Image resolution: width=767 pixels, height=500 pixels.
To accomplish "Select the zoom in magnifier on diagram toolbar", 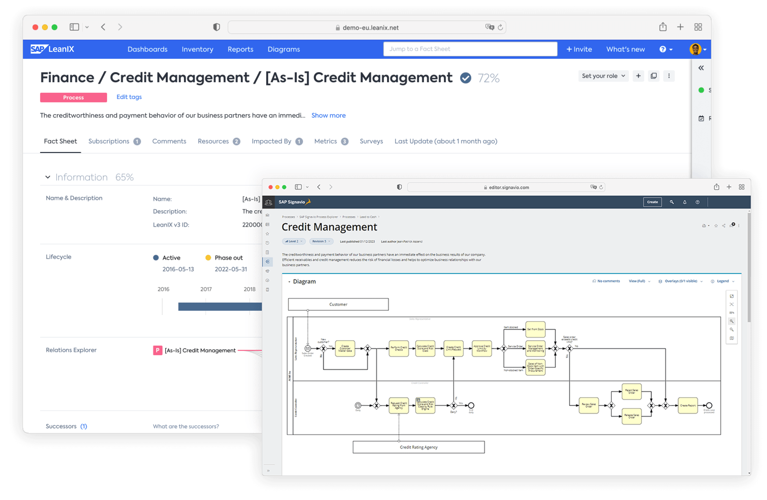I will click(x=732, y=321).
